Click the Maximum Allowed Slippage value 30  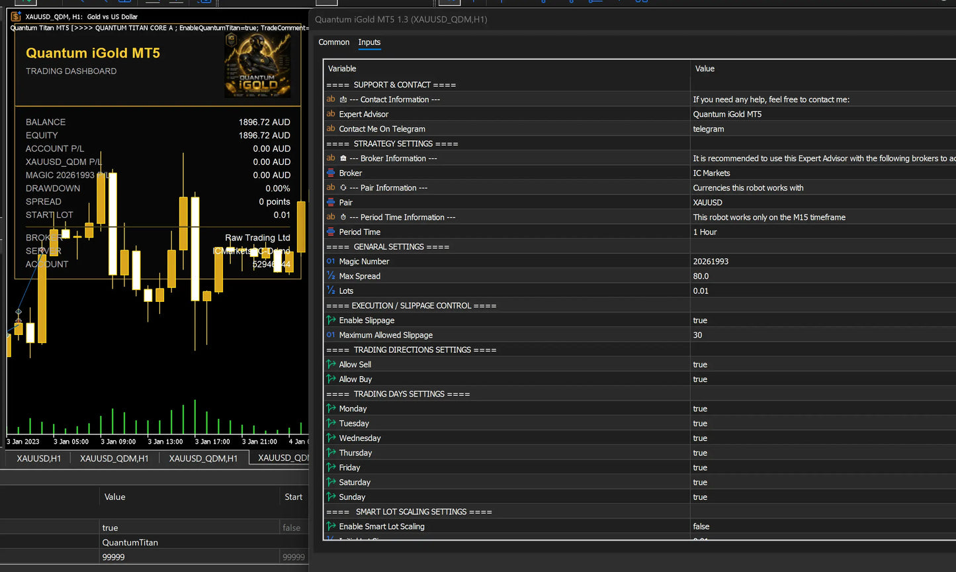pos(697,335)
